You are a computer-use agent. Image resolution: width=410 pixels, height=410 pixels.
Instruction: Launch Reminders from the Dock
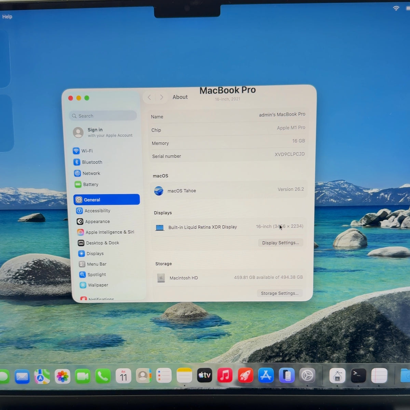[x=164, y=376]
